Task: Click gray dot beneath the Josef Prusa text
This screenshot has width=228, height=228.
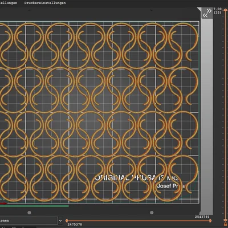Action: 152,213
